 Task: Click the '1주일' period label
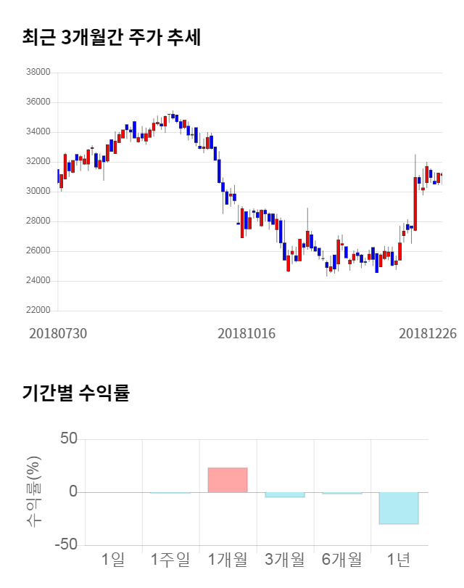pos(170,559)
